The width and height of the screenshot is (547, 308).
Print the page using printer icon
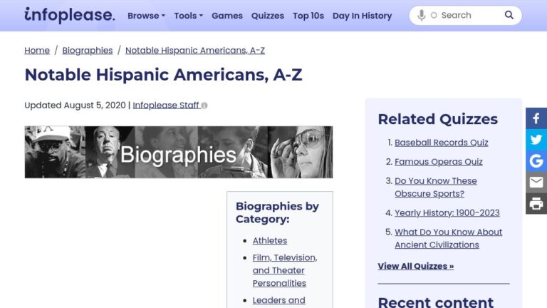[536, 204]
